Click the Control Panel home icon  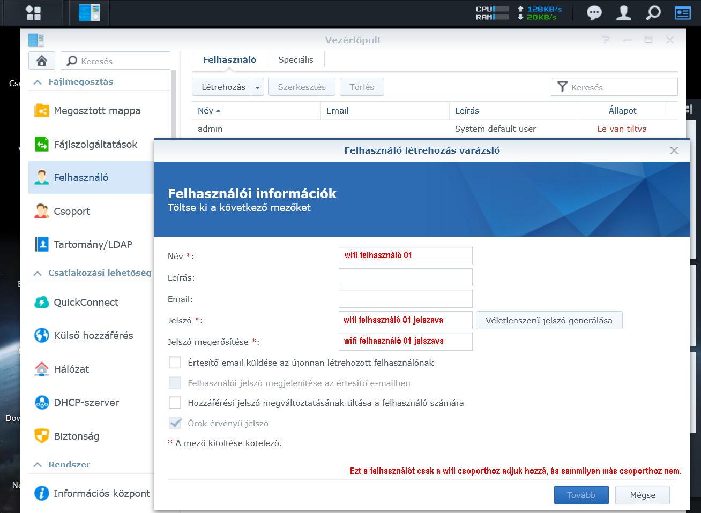[42, 61]
